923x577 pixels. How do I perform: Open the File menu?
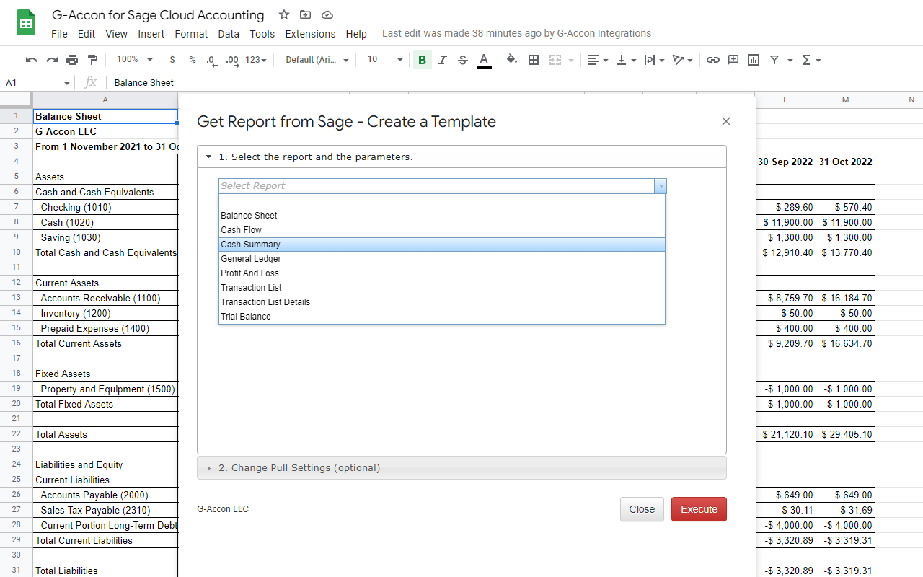pyautogui.click(x=59, y=34)
